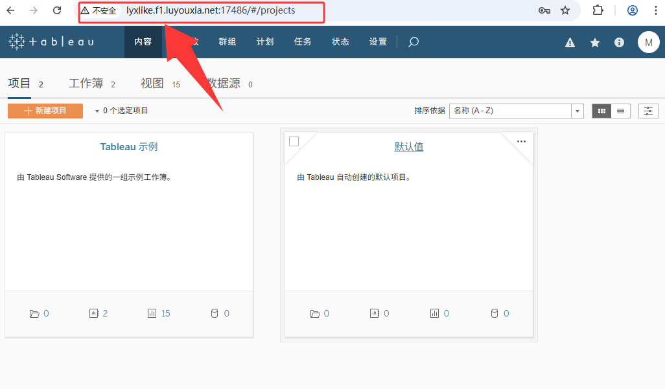Click workbook count 2 in Tableau 示例
Screen dimensions: 665x389
(x=99, y=313)
